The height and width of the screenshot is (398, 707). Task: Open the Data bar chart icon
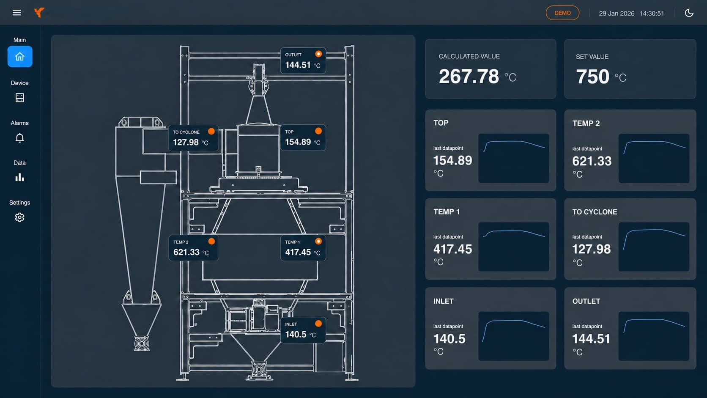click(x=20, y=177)
